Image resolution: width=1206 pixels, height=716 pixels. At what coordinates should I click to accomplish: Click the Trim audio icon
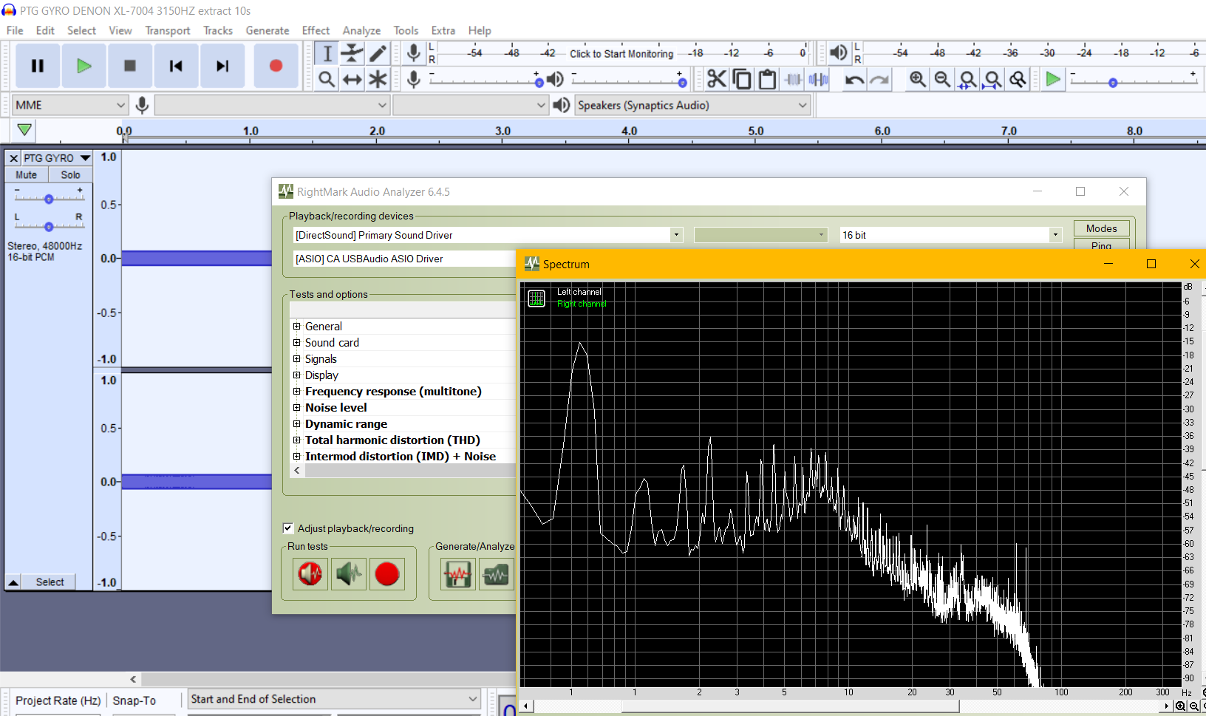click(793, 79)
